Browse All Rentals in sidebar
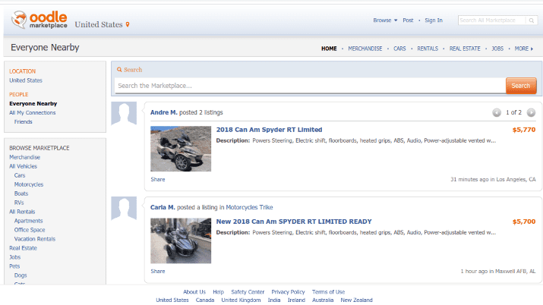 pos(22,212)
